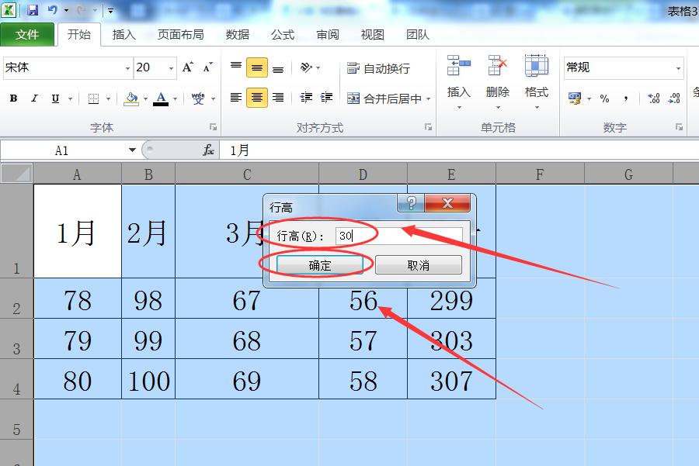Open the 文件 menu
Screen dimensions: 699x466
click(27, 34)
